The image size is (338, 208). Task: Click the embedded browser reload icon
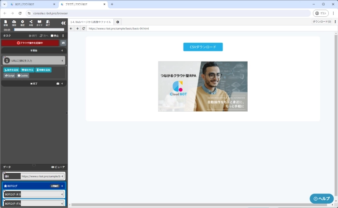(x=84, y=28)
